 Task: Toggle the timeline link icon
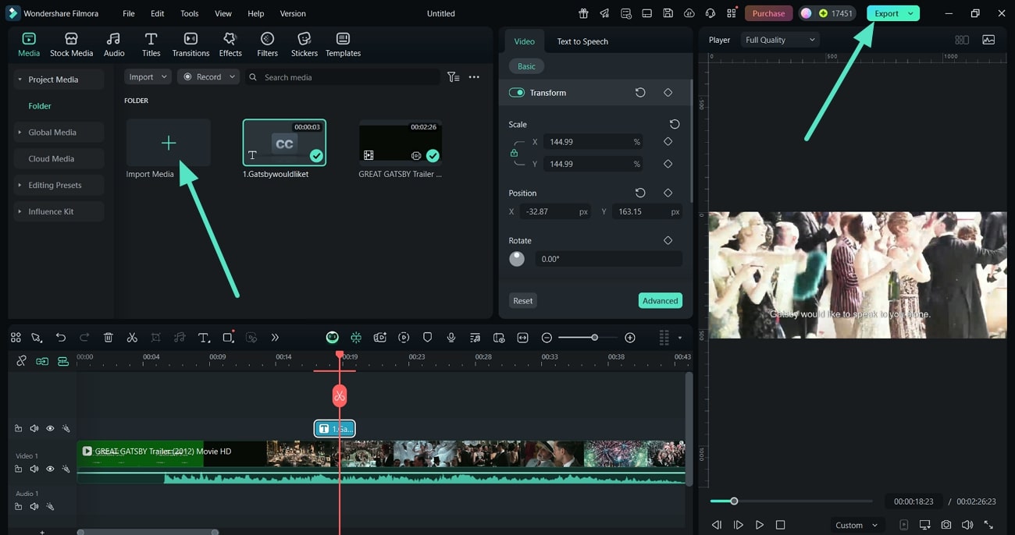21,361
